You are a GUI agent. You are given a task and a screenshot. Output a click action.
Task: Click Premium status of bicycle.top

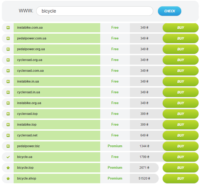(x=115, y=168)
